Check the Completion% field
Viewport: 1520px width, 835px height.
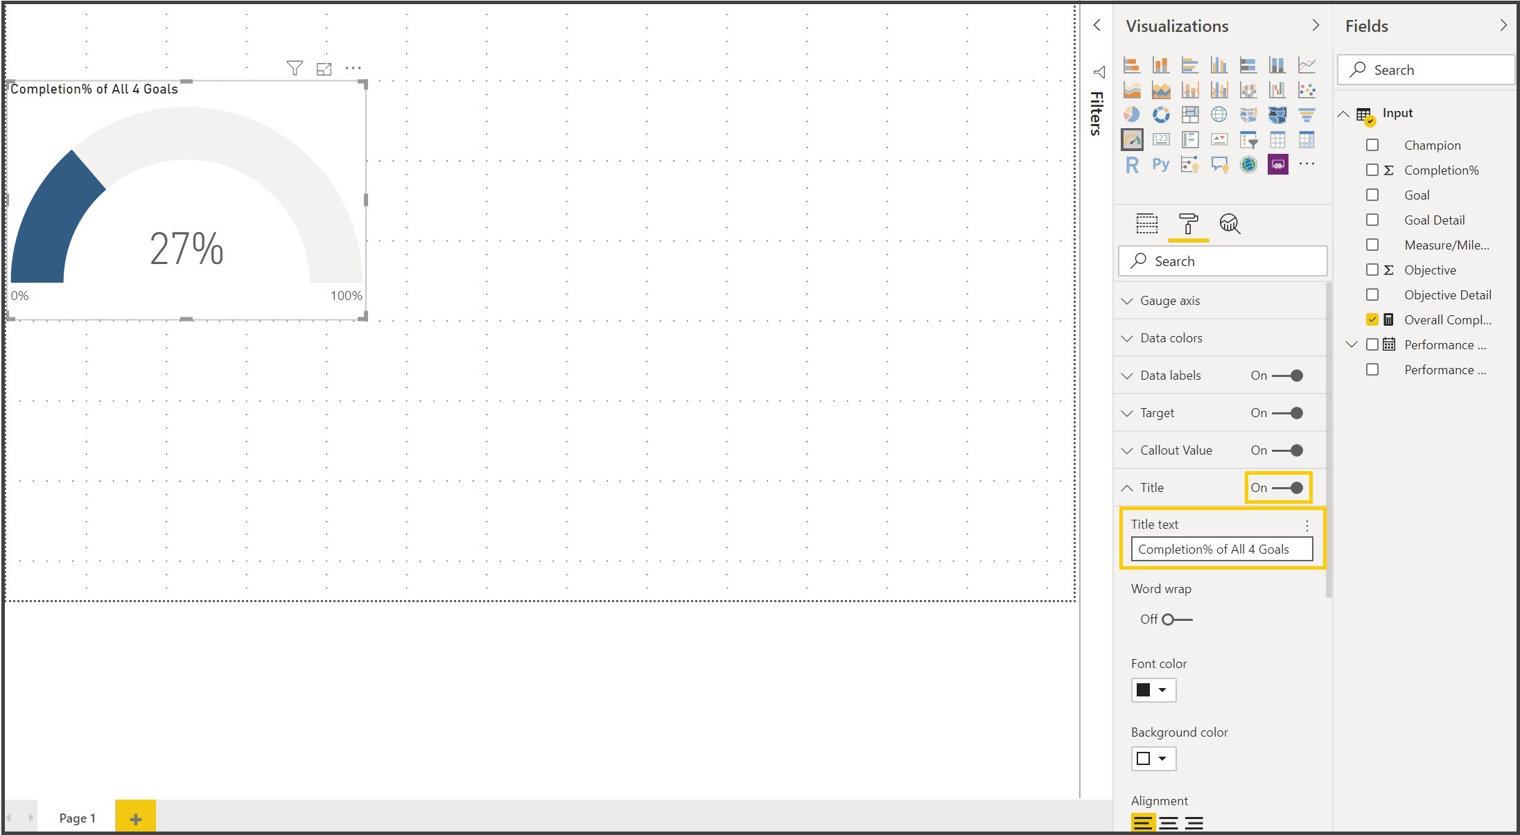(x=1372, y=170)
